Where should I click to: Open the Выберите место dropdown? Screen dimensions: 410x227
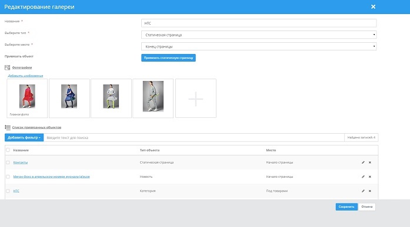pyautogui.click(x=259, y=46)
